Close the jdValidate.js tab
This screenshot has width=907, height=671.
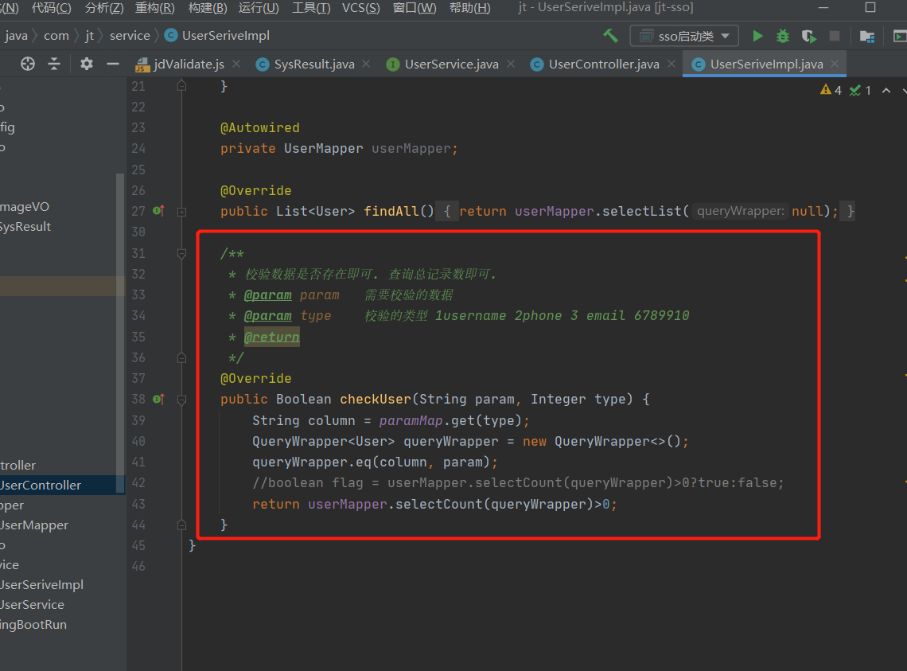(x=236, y=64)
